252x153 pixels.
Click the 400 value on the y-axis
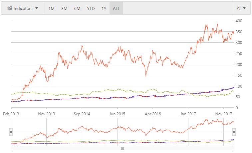click(238, 21)
